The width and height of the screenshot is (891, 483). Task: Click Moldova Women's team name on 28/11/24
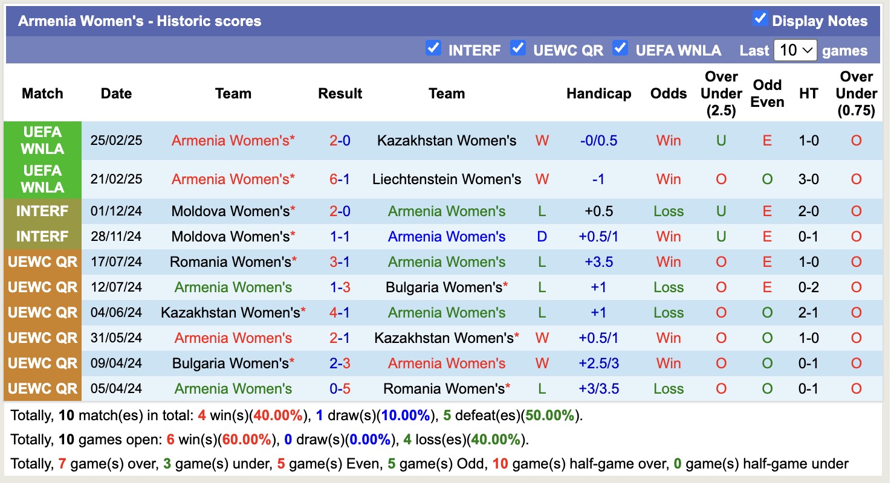pyautogui.click(x=233, y=236)
